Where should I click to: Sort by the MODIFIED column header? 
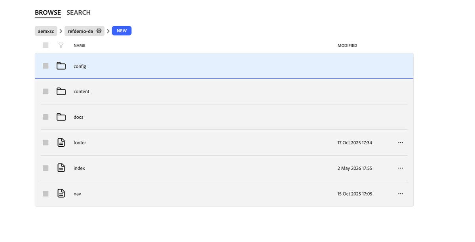347,45
